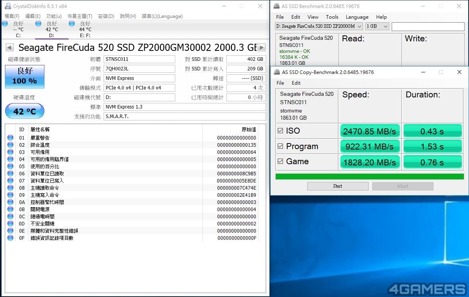Screen dimensions: 469x297
Task: Select drive D: 42 °C status orb
Action: pos(38,23)
